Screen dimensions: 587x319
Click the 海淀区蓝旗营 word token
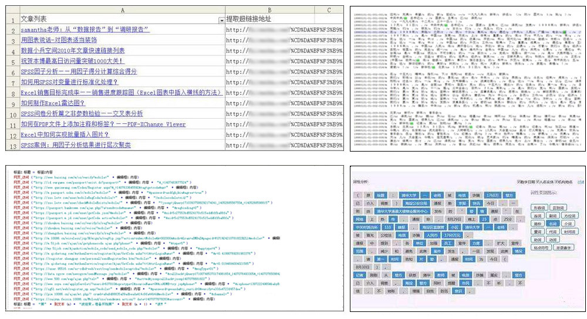point(433,227)
